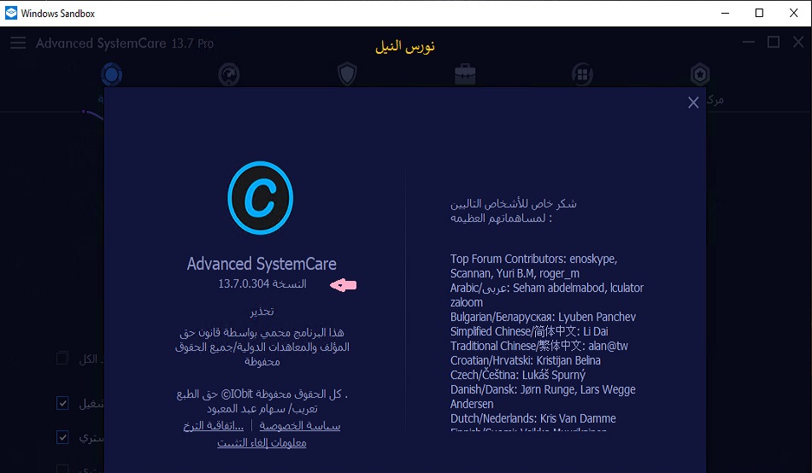This screenshot has height=473, width=812.
Task: Open the سياسة الخصوصية privacy policy link
Action: coord(299,425)
